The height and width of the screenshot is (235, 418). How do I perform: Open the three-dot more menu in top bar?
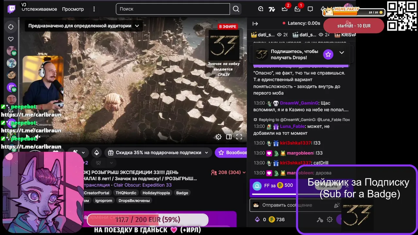click(94, 9)
